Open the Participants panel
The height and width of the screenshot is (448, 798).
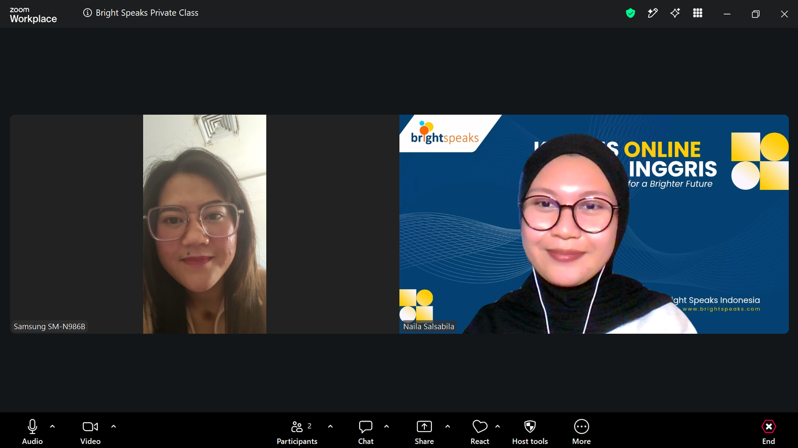coord(297,432)
